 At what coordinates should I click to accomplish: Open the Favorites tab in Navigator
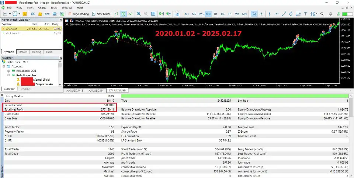pyautogui.click(x=25, y=89)
